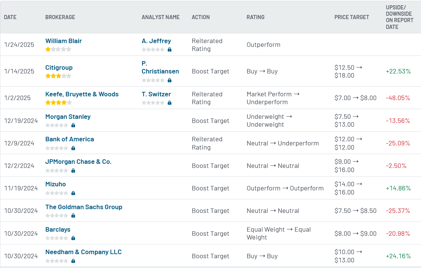Image resolution: width=421 pixels, height=268 pixels.
Task: Click the lock icon under JPMorgan Chase & Co.
Action: (x=73, y=171)
